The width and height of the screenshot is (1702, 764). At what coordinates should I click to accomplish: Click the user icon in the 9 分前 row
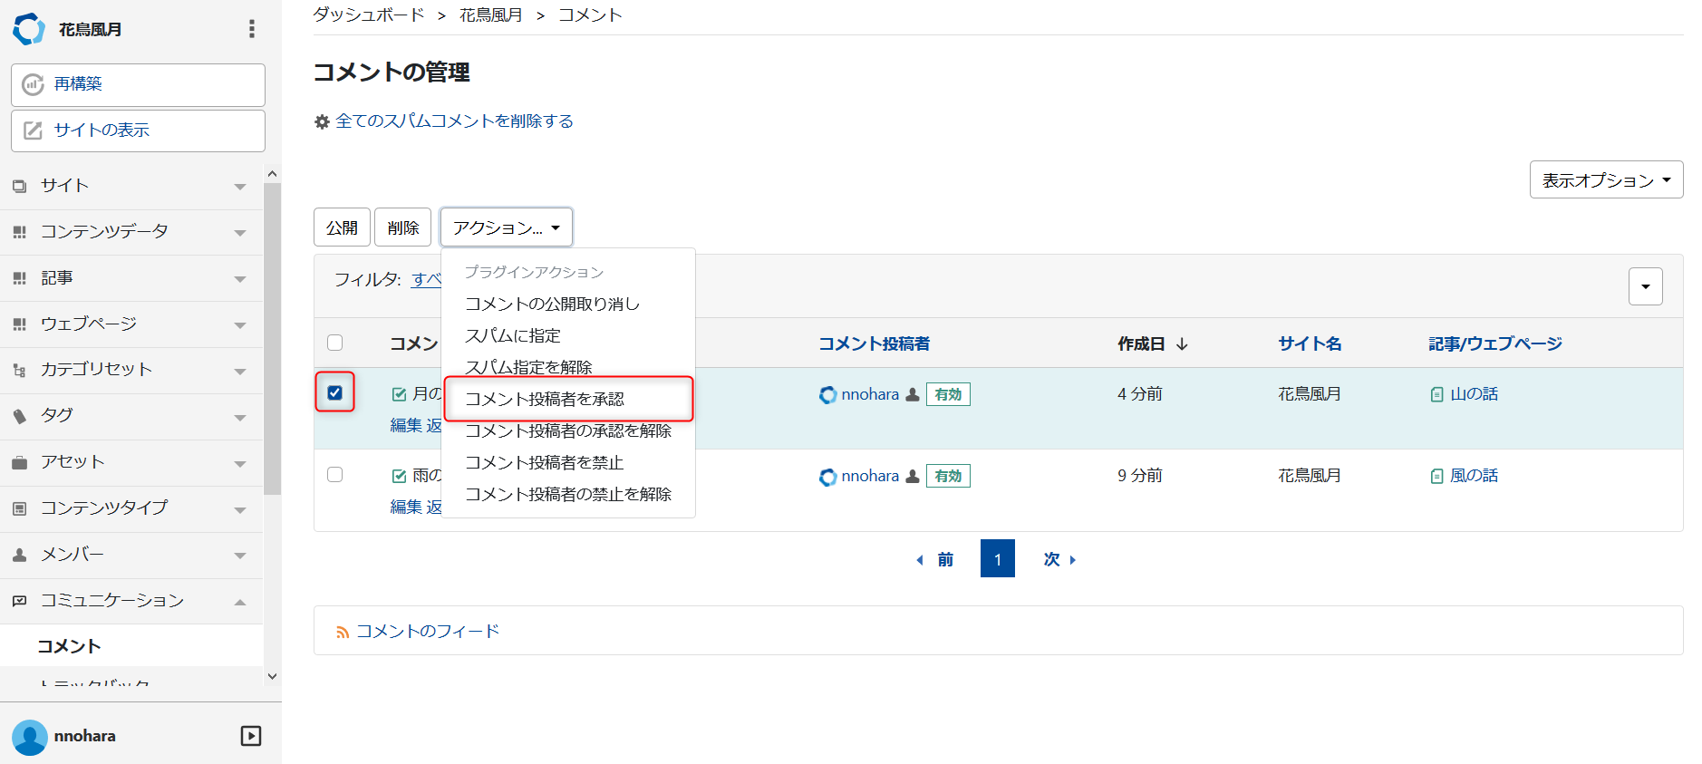(913, 476)
